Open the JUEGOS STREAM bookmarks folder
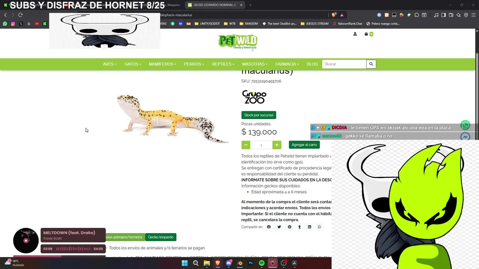The height and width of the screenshot is (269, 479). (x=314, y=24)
